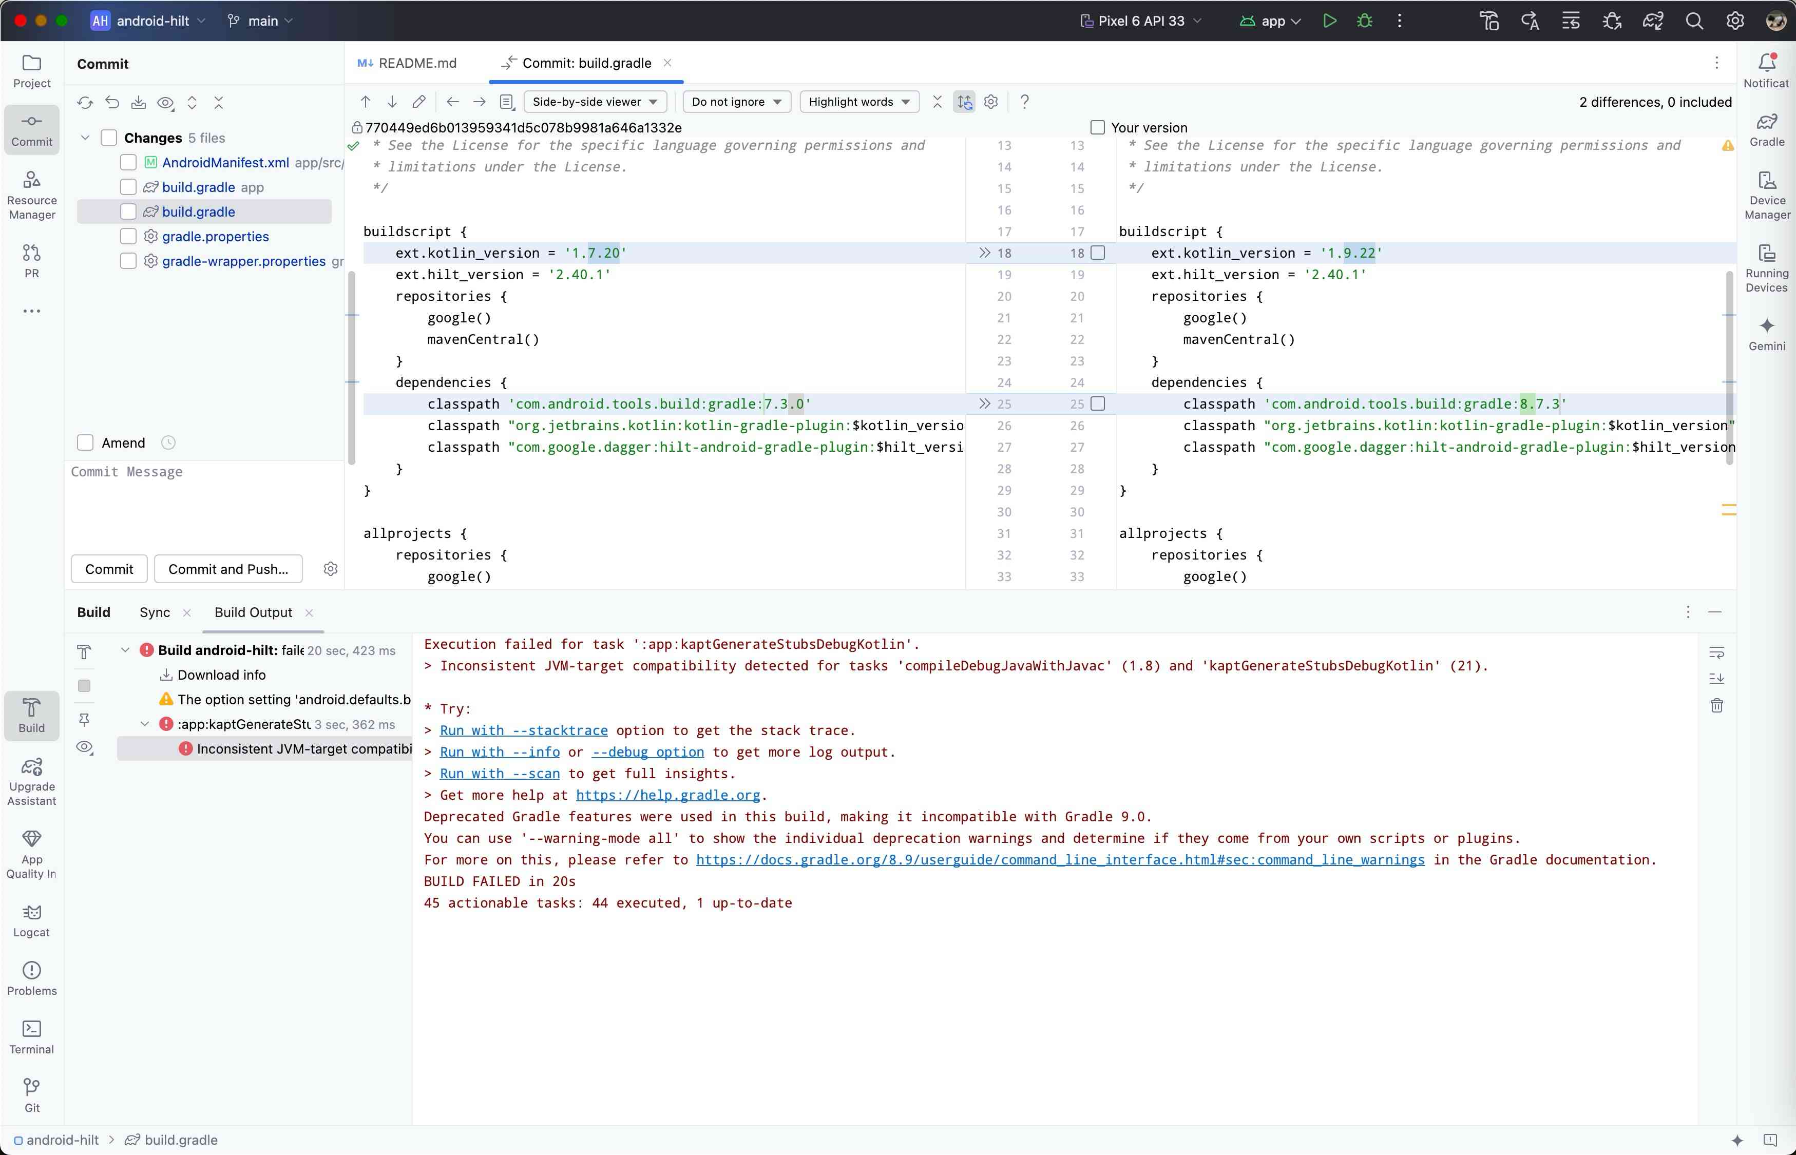Enable the Amend checkbox
This screenshot has height=1155, width=1796.
point(86,442)
